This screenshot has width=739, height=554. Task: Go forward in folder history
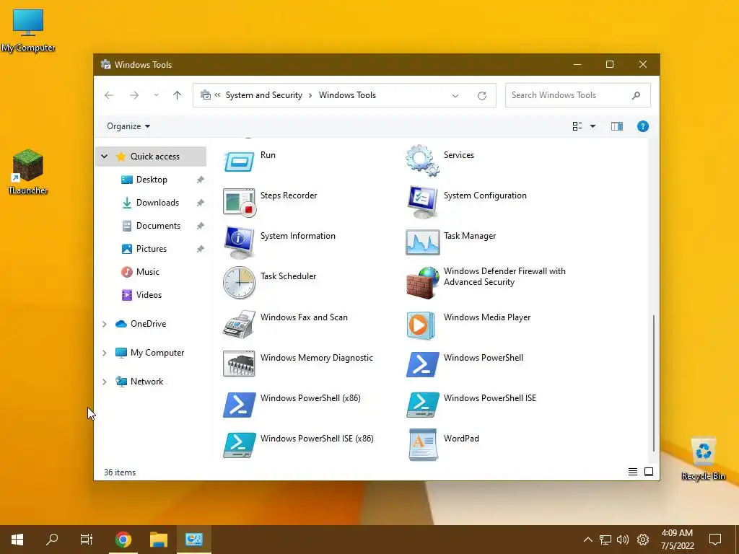[134, 95]
